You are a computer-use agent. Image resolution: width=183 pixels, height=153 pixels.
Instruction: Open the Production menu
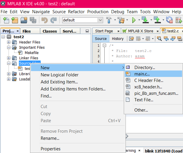point(98,12)
